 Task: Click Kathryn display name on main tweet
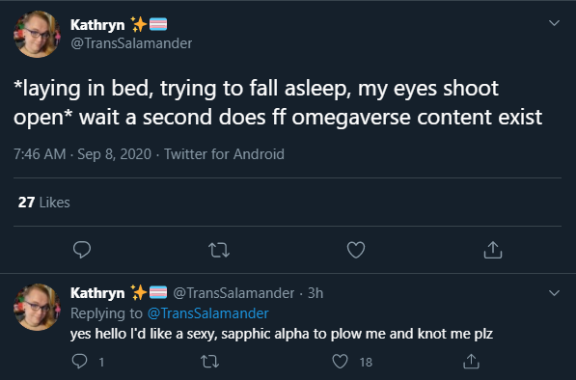pyautogui.click(x=97, y=25)
